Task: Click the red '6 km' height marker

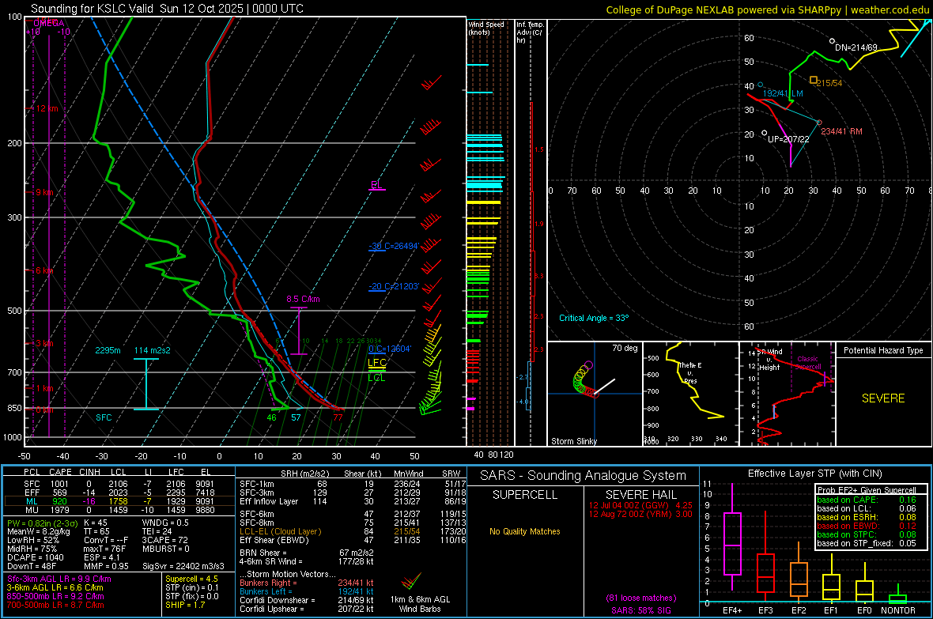Action: point(47,270)
